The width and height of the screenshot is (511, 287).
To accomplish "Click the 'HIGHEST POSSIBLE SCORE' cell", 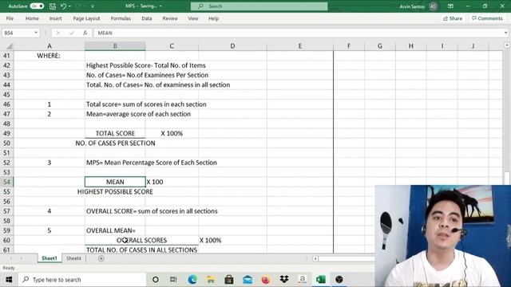I will [x=115, y=191].
